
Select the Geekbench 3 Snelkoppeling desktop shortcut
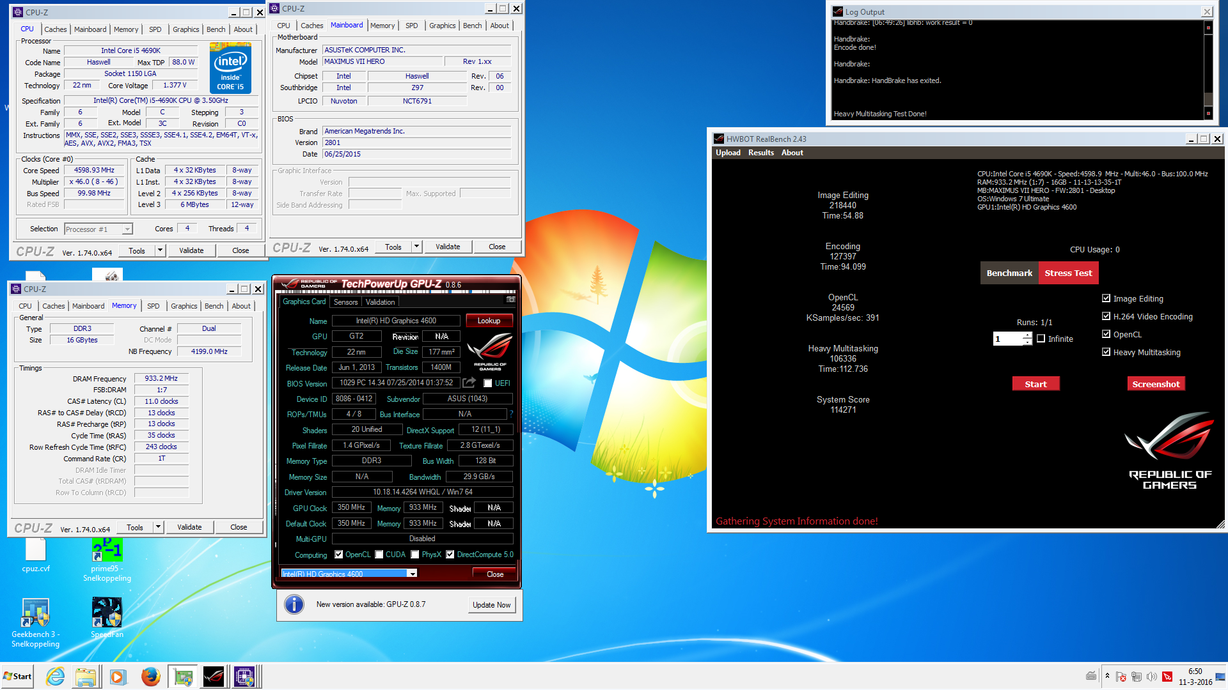click(x=35, y=623)
